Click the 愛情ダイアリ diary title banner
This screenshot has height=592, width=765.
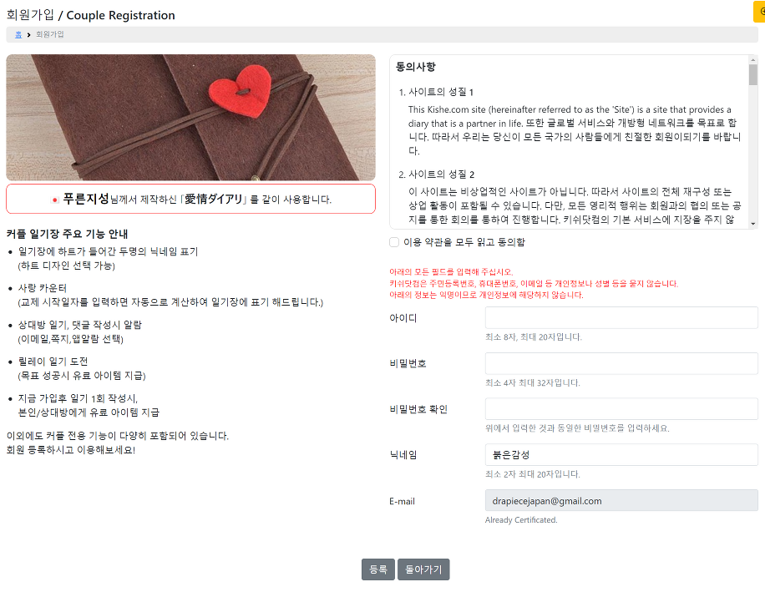(190, 199)
